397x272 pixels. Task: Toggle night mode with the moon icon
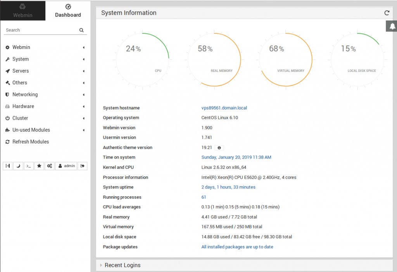tap(18, 166)
